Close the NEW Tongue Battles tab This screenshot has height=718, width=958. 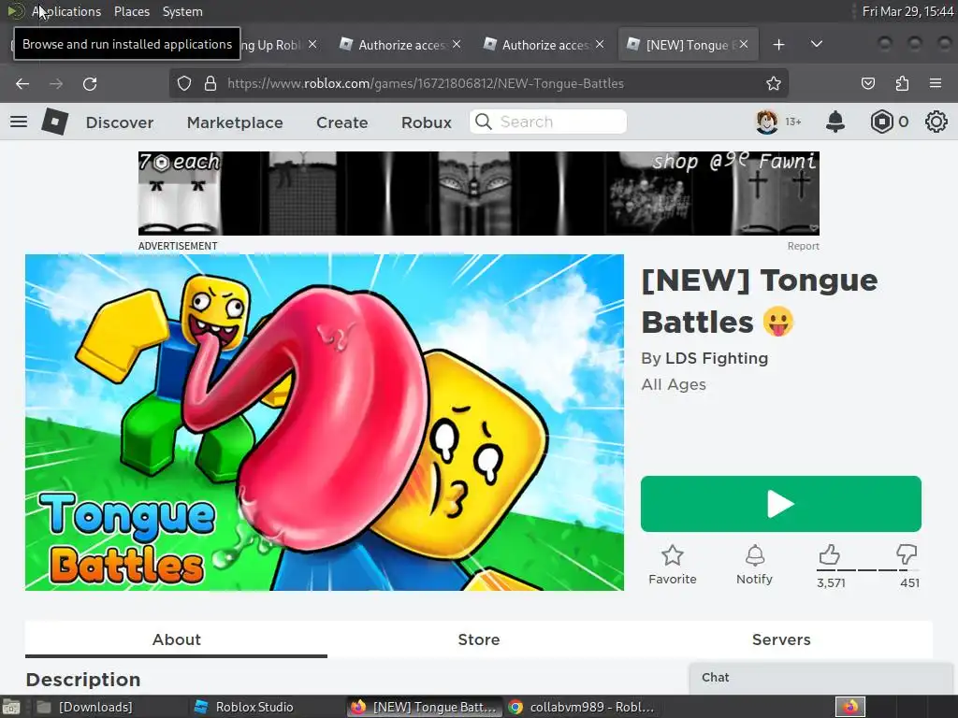[x=744, y=45]
